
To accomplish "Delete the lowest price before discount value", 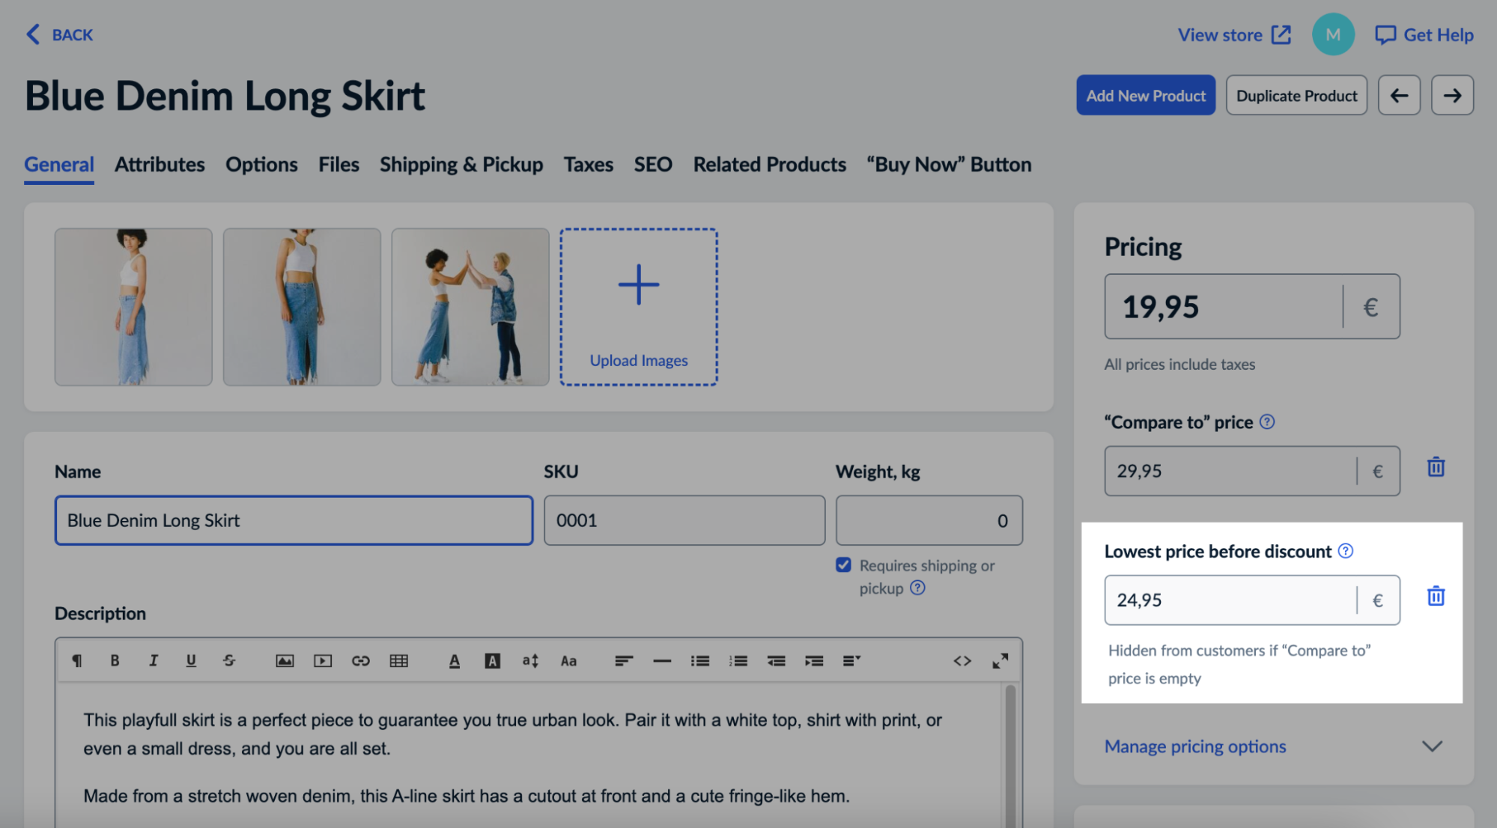I will click(1436, 596).
